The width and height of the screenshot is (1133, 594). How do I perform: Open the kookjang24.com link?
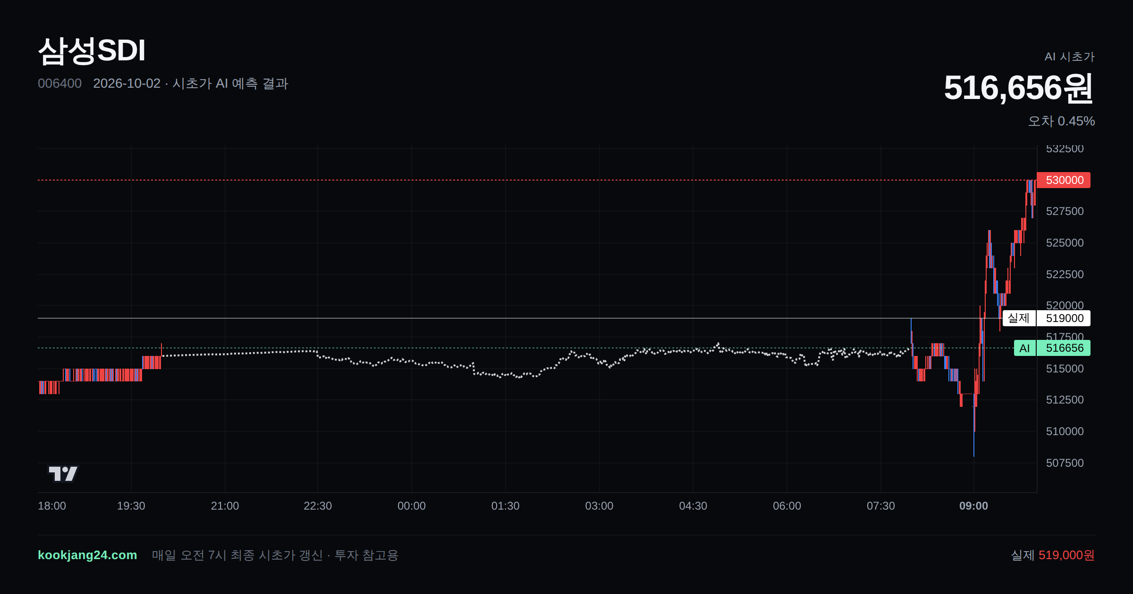(x=87, y=555)
